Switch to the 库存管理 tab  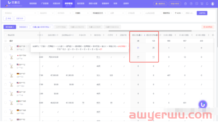(69, 4)
